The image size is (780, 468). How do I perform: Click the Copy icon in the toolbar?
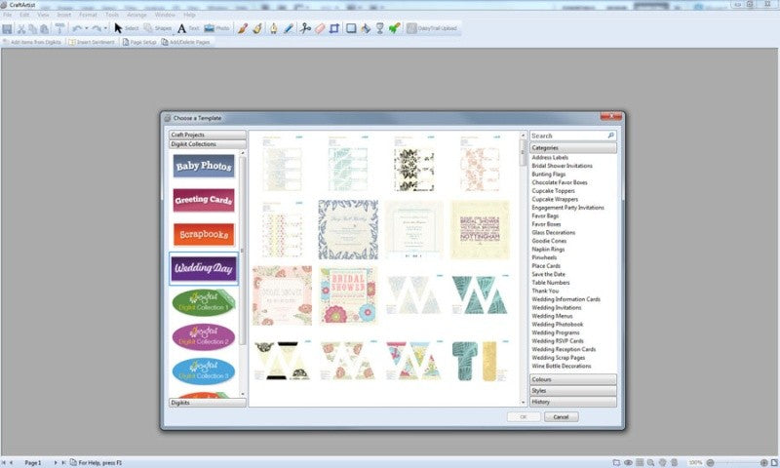pyautogui.click(x=32, y=29)
